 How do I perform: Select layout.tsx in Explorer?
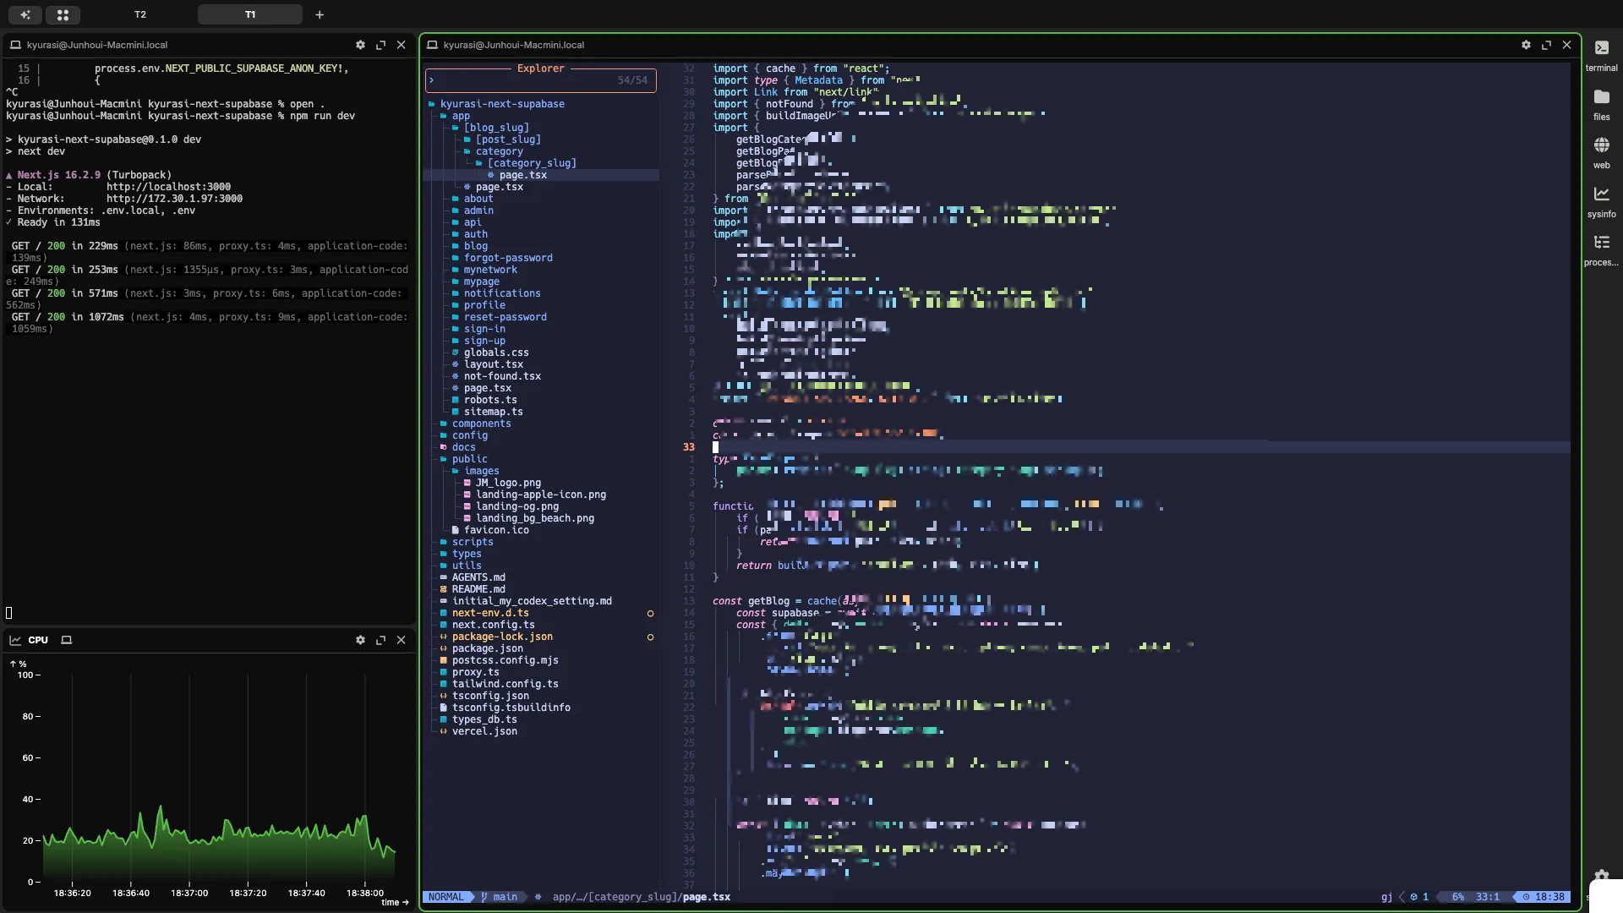point(493,364)
